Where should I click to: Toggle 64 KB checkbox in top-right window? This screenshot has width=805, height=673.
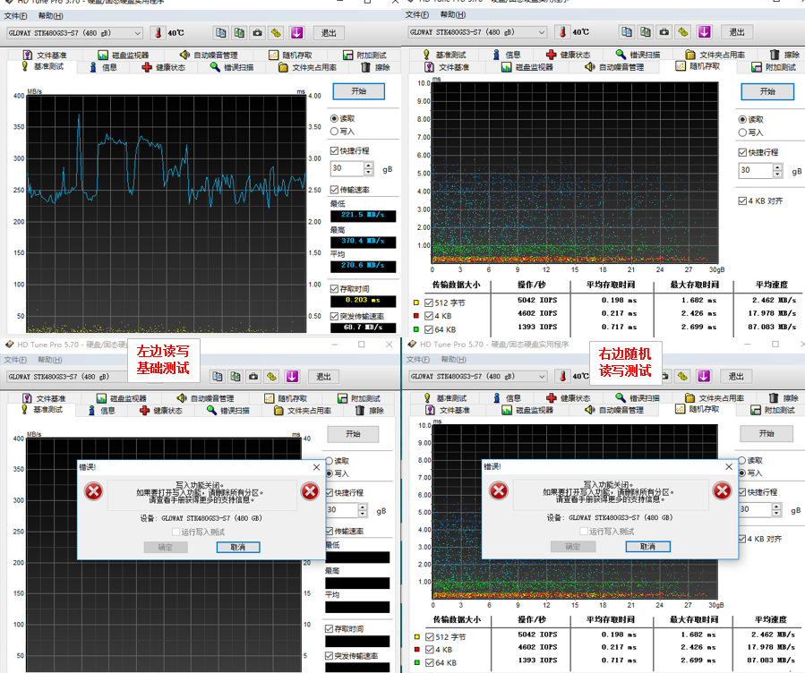429,330
